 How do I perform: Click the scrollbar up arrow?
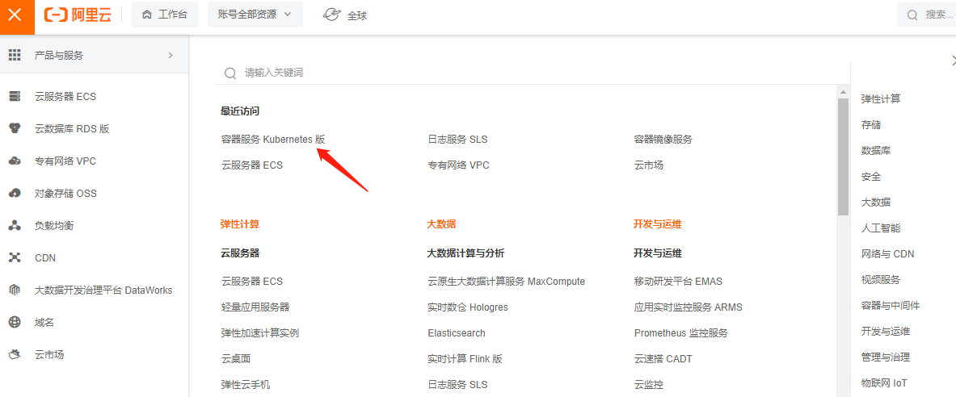pos(843,93)
